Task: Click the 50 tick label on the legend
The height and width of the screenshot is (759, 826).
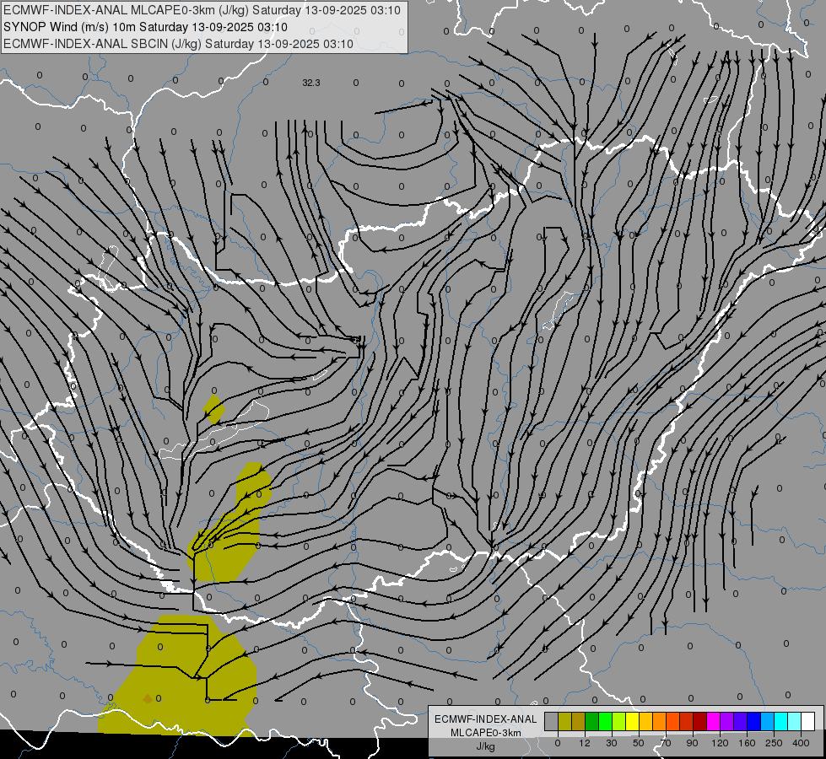Action: click(639, 743)
